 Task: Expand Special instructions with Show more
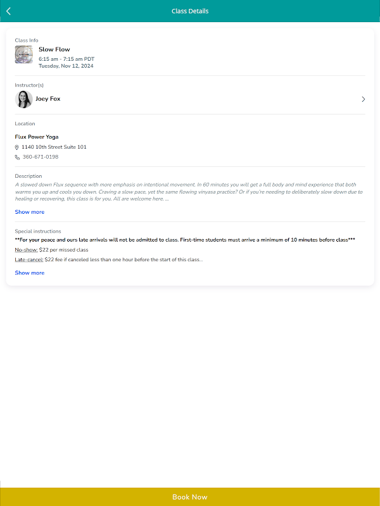point(30,273)
